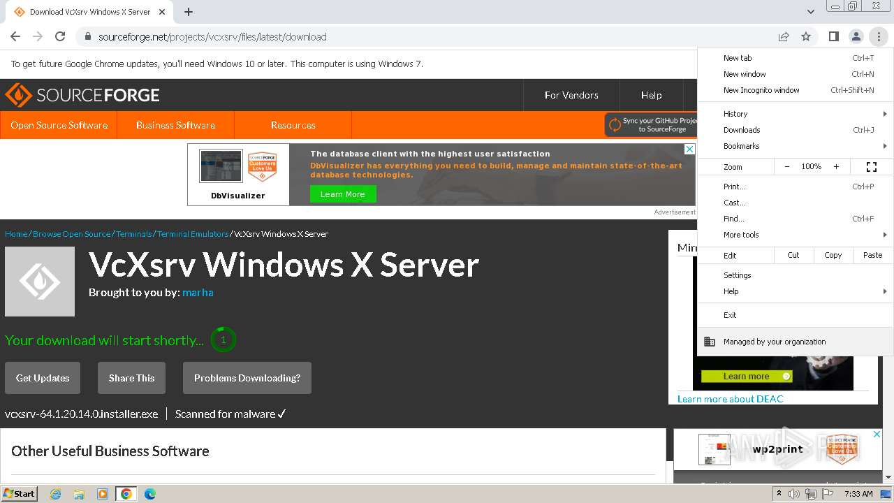Select Exit in Chrome menu
Viewport: 894px width, 503px height.
(796, 315)
